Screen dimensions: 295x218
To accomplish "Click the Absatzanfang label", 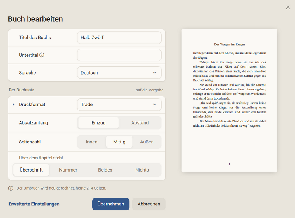I will click(x=33, y=123).
